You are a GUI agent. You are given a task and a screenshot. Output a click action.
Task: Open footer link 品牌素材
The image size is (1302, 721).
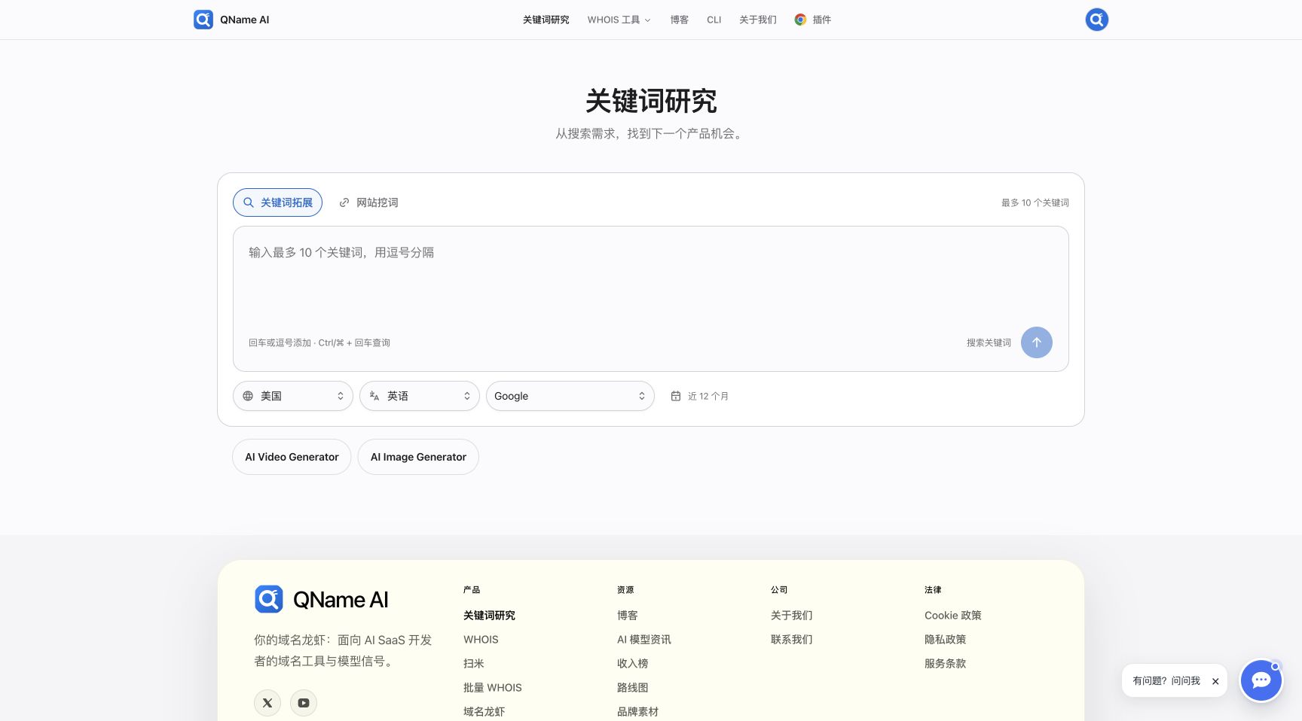pos(638,712)
